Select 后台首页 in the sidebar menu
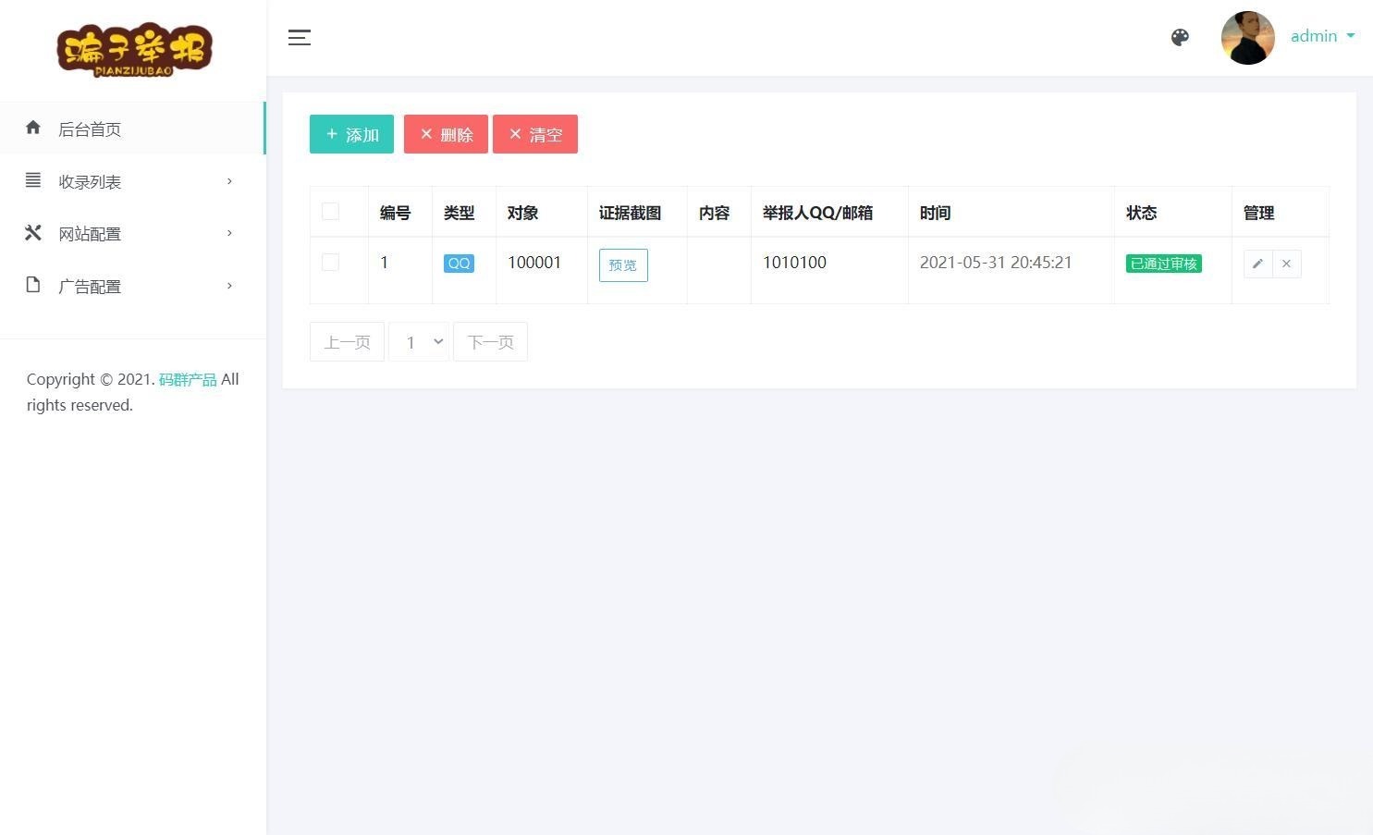 click(90, 129)
